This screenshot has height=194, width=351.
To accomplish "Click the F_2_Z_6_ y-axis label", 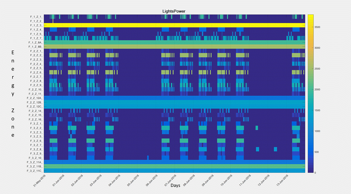I will pyautogui.click(x=36, y=72).
